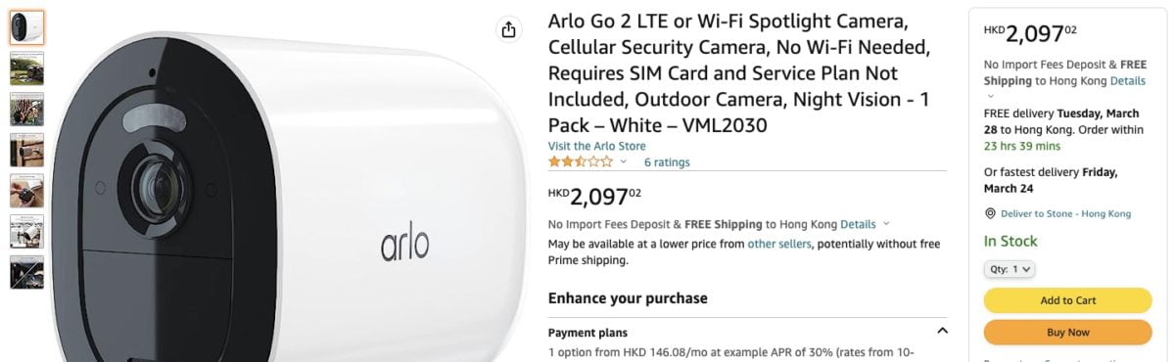
Task: Open the other sellers link
Action: [779, 244]
